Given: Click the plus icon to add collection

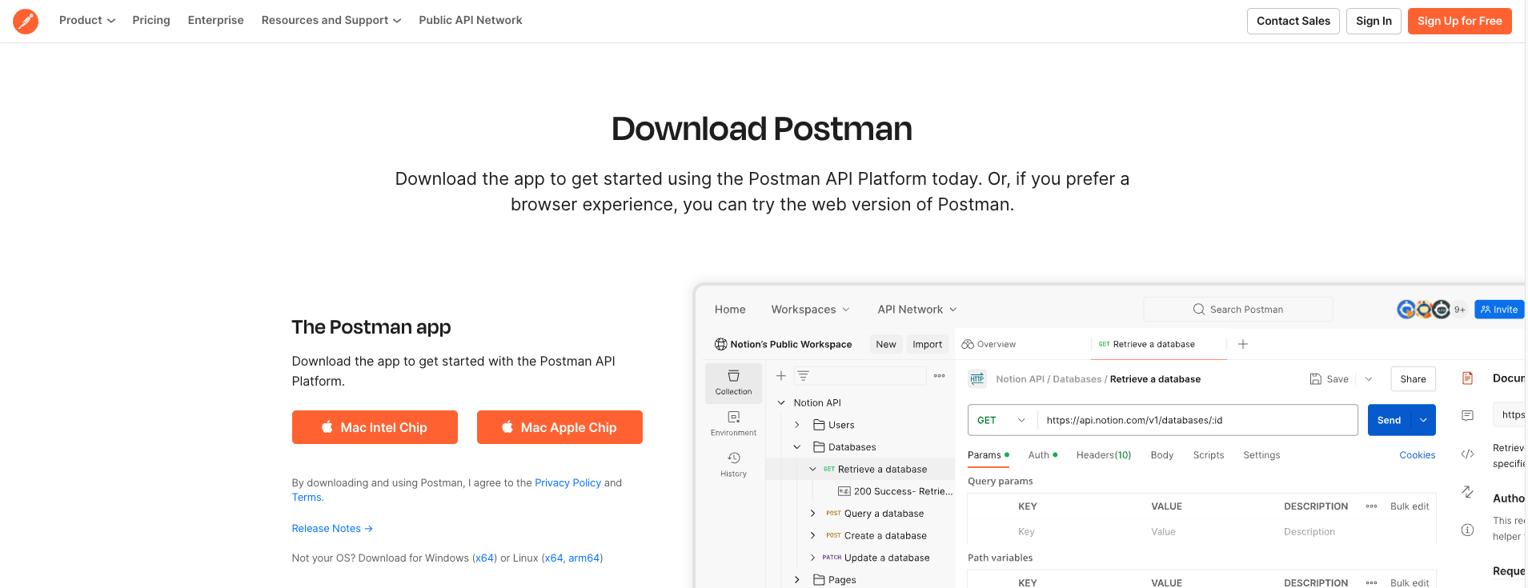Looking at the screenshot, I should (781, 375).
